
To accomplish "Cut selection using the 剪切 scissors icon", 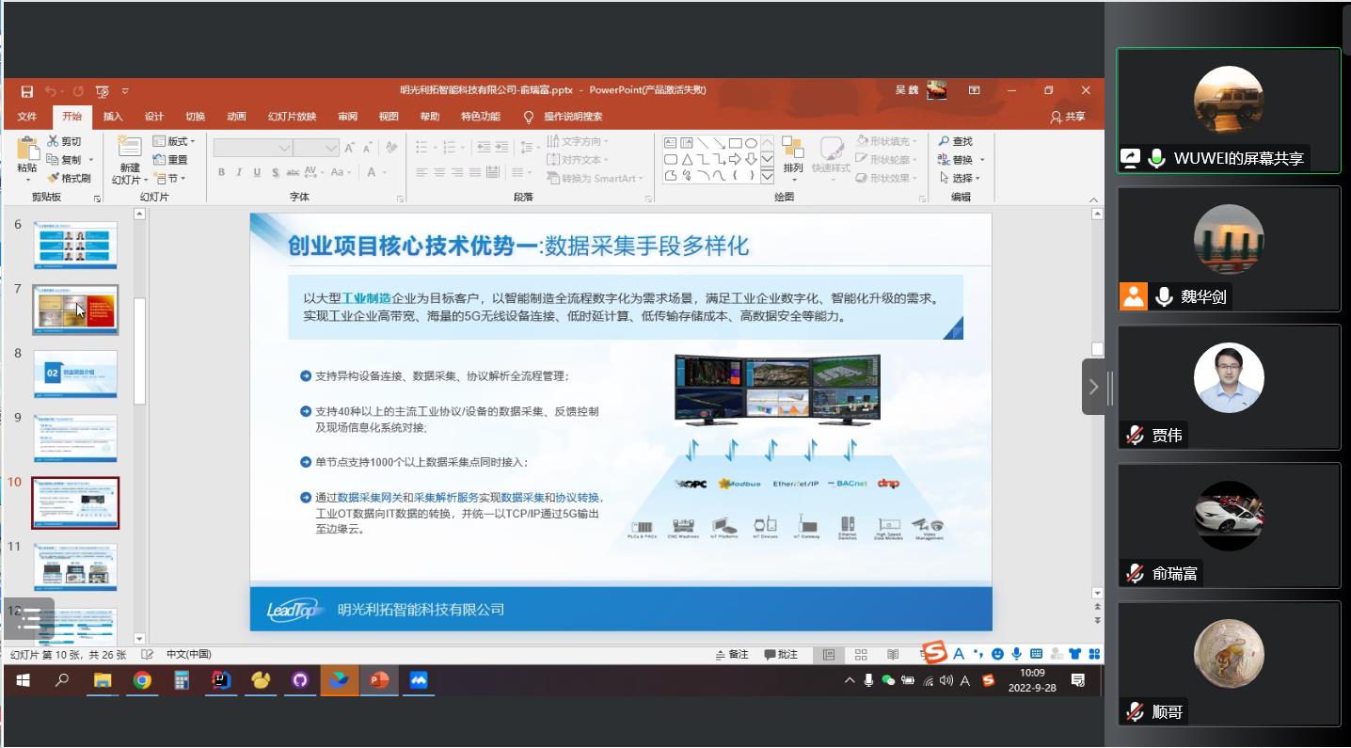I will click(65, 141).
